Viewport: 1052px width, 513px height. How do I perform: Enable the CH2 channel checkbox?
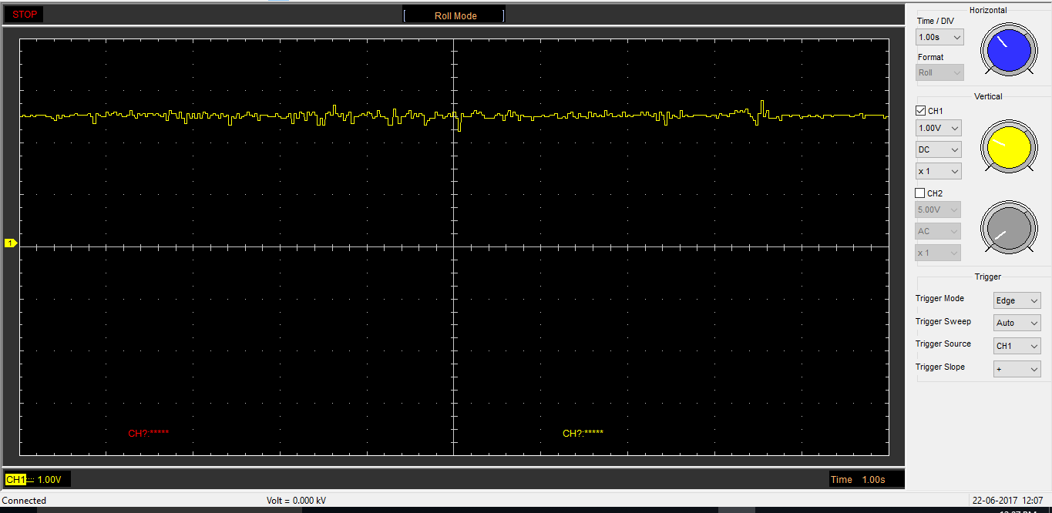coord(920,193)
